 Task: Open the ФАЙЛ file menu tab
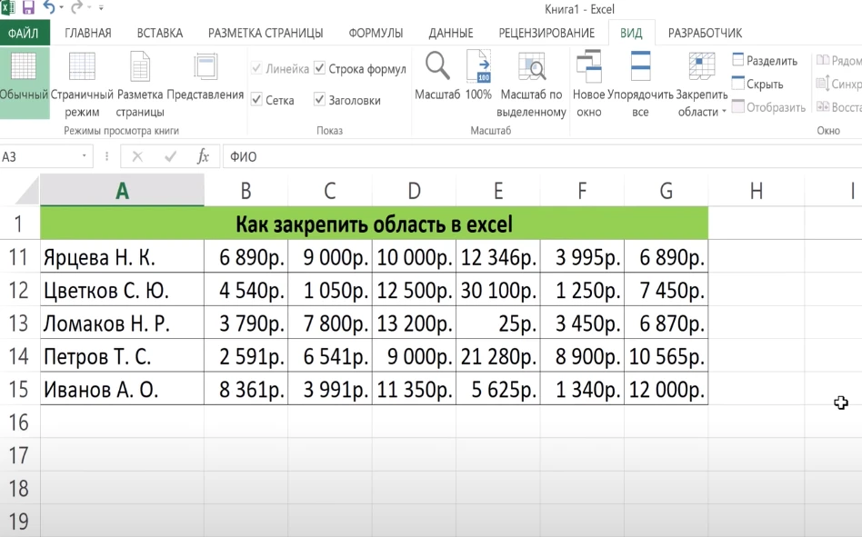pos(24,34)
